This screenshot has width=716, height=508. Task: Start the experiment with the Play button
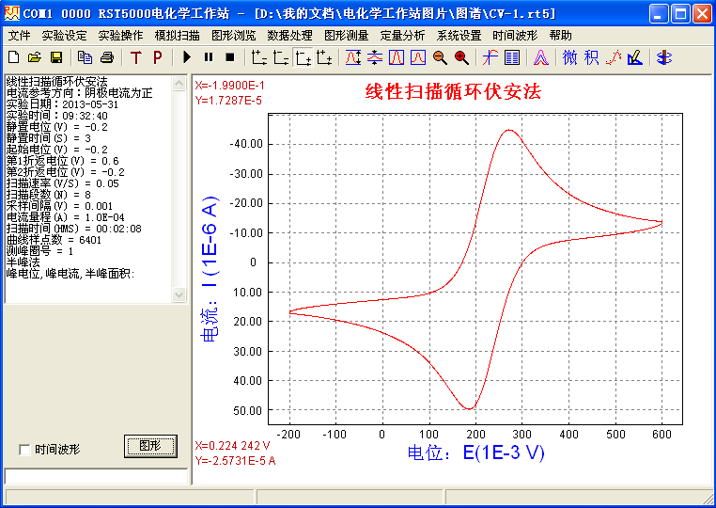click(x=187, y=57)
